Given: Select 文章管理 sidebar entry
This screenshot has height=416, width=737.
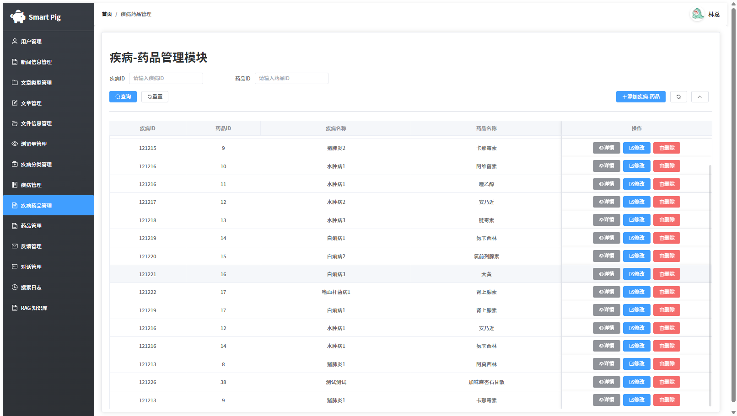Looking at the screenshot, I should (48, 103).
